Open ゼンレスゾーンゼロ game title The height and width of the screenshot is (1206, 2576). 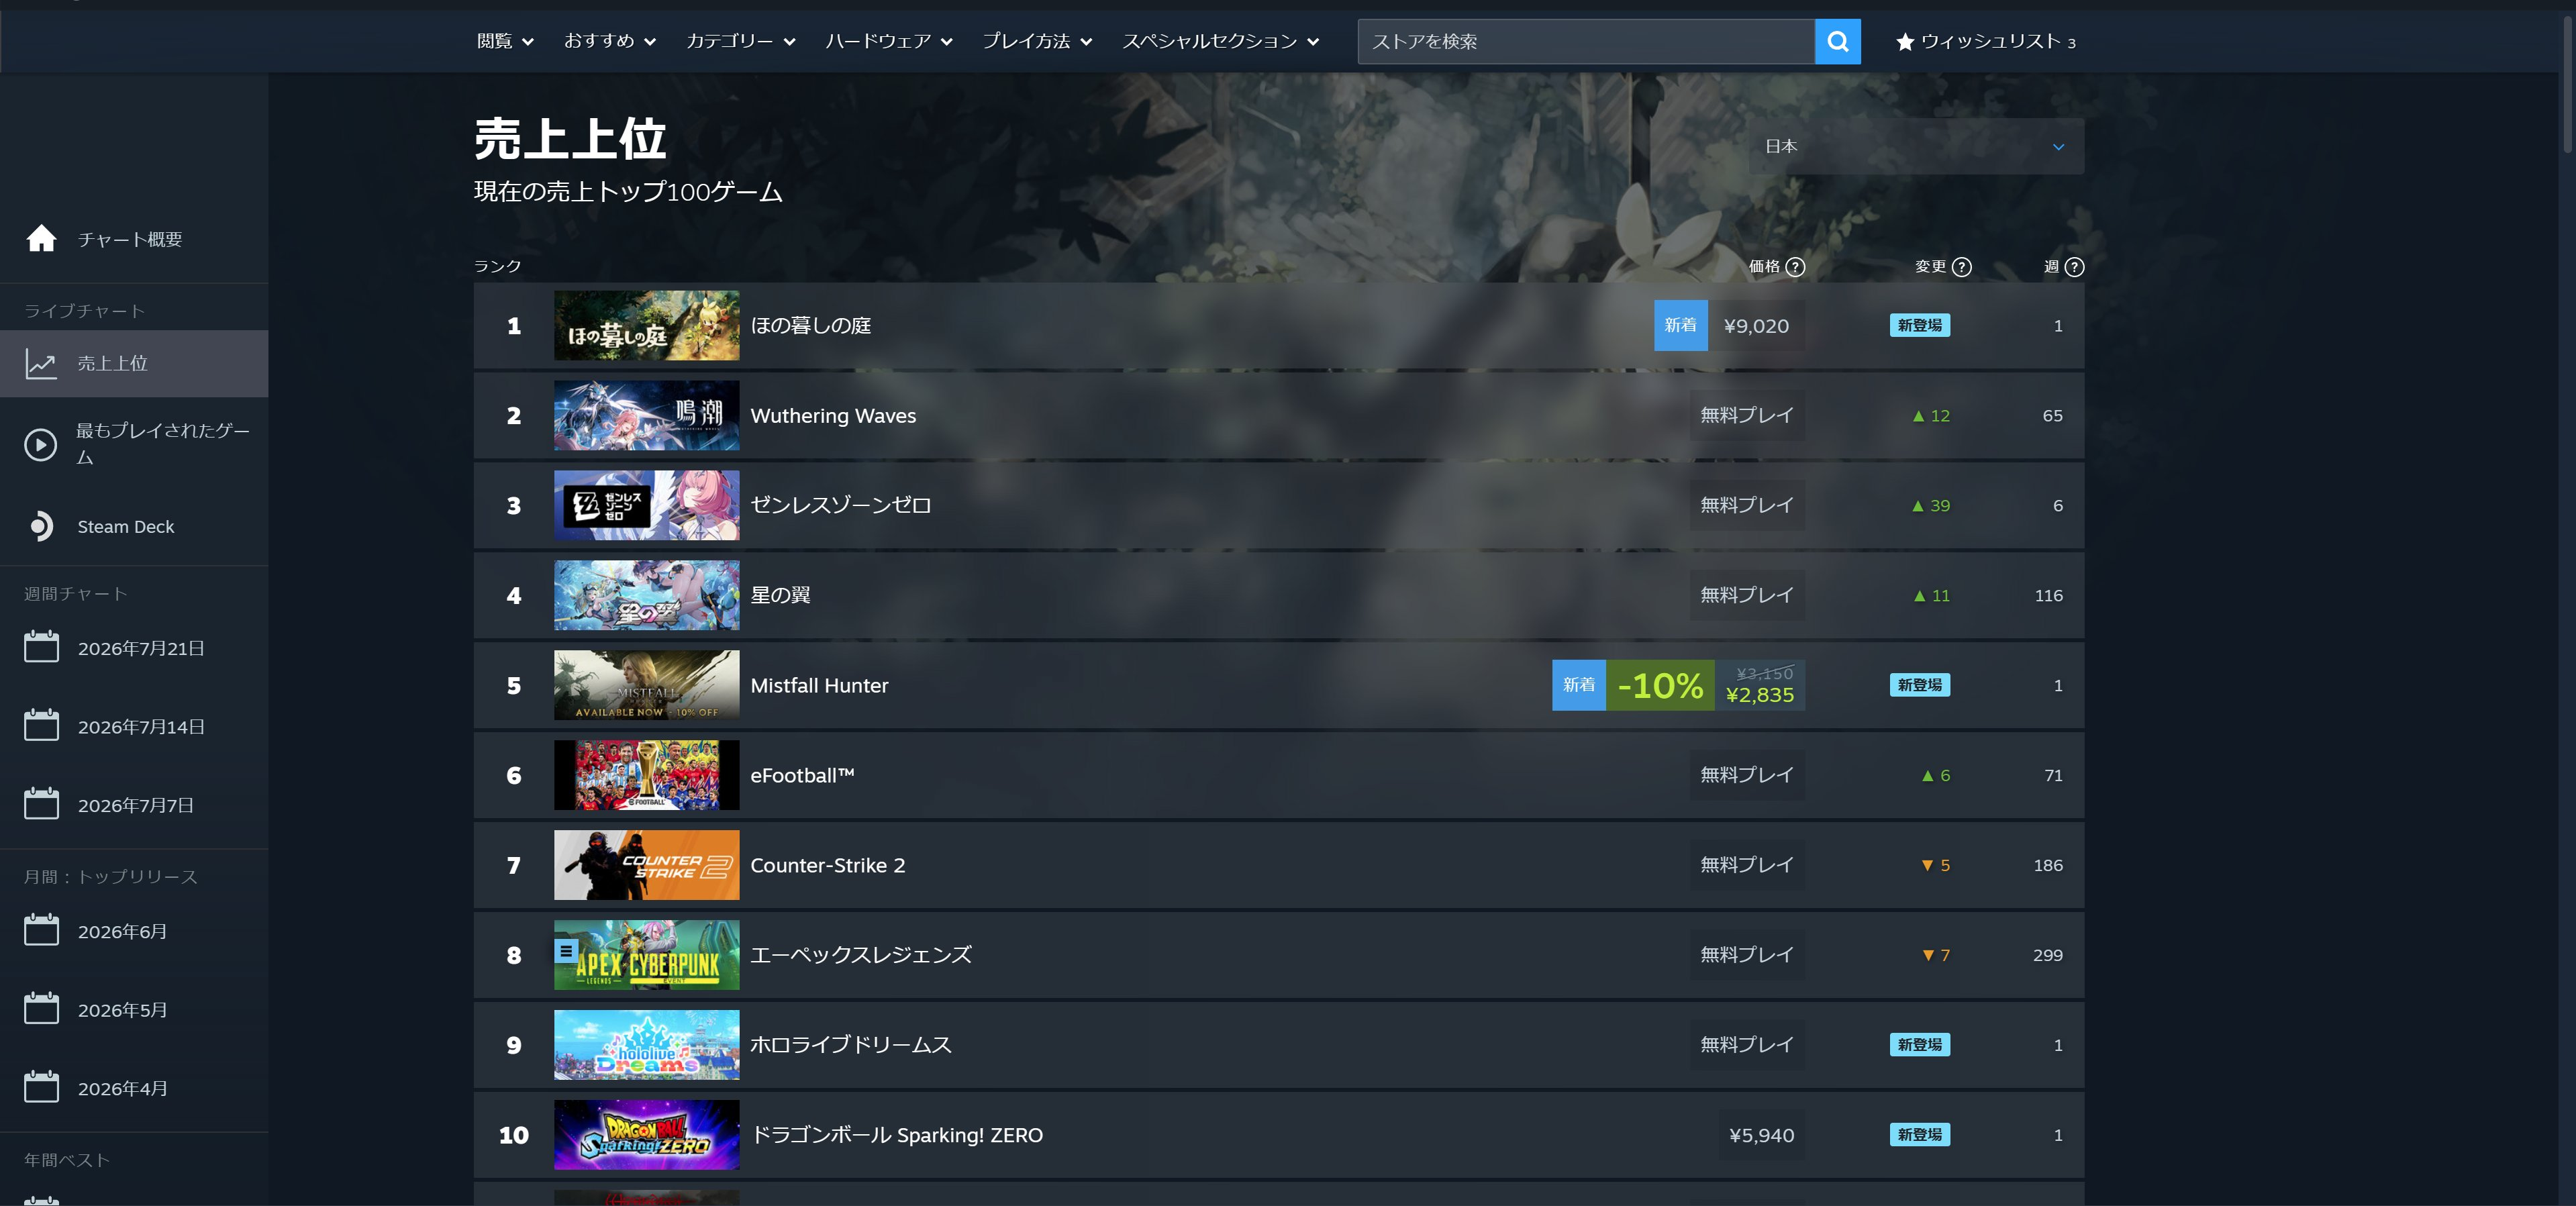[x=840, y=505]
